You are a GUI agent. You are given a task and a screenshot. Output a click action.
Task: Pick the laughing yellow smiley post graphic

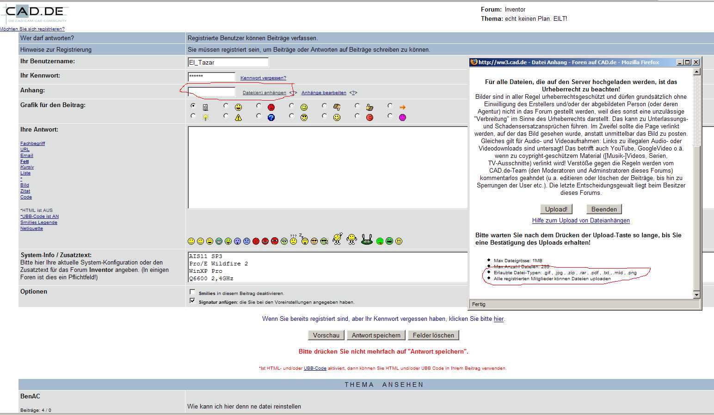click(238, 107)
